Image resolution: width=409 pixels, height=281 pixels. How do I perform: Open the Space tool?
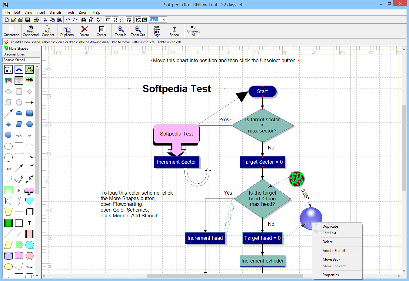[174, 31]
